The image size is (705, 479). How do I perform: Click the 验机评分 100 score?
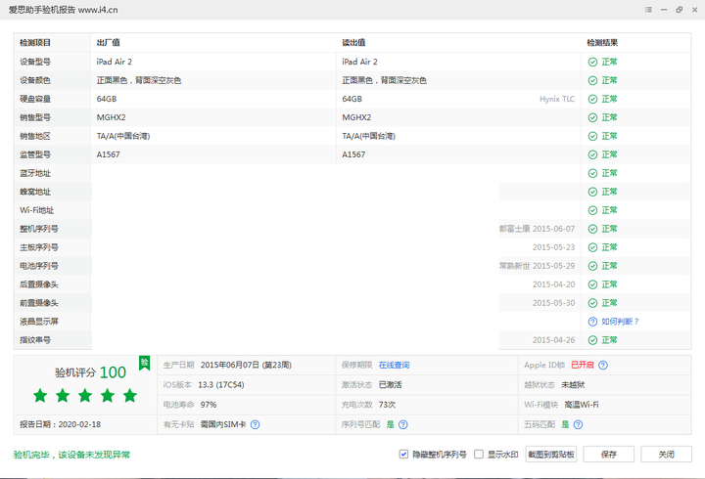click(x=90, y=372)
